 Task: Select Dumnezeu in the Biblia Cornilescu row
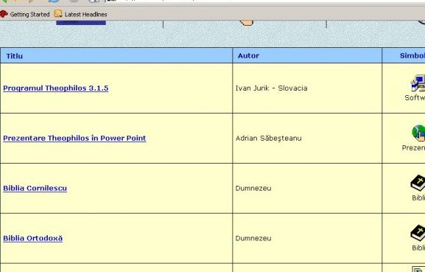click(x=253, y=188)
